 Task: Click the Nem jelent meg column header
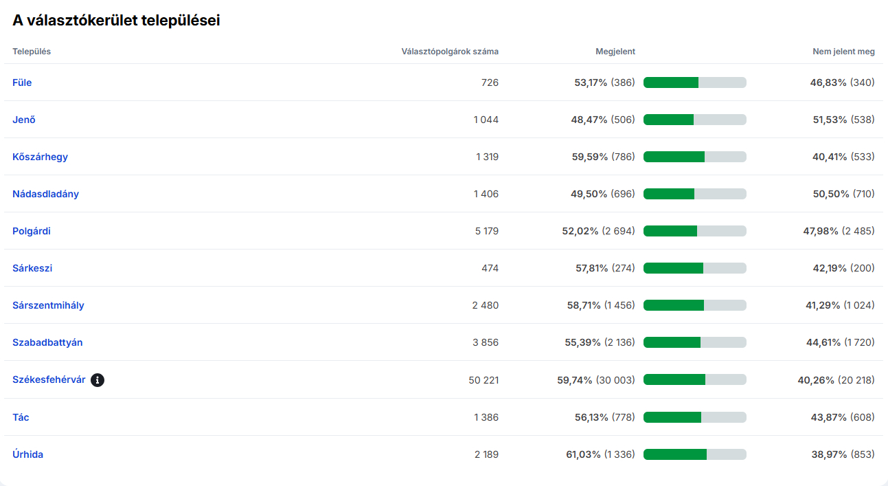click(x=843, y=52)
